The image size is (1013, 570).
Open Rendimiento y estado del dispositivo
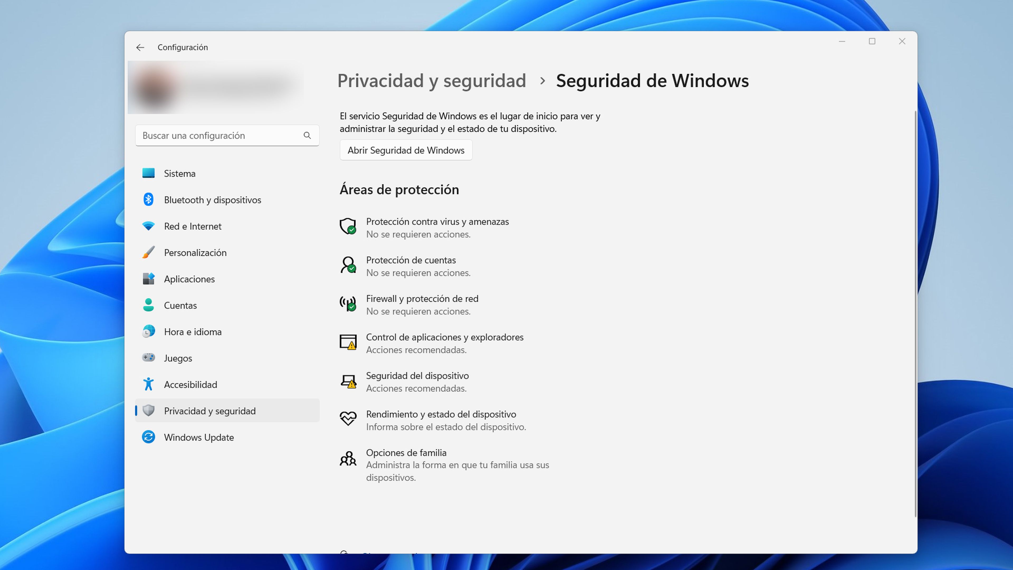point(433,421)
